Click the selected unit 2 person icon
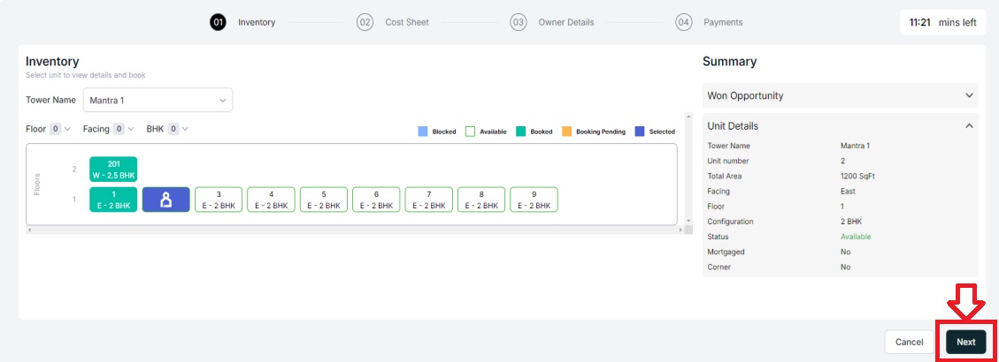999x362 pixels. tap(165, 200)
